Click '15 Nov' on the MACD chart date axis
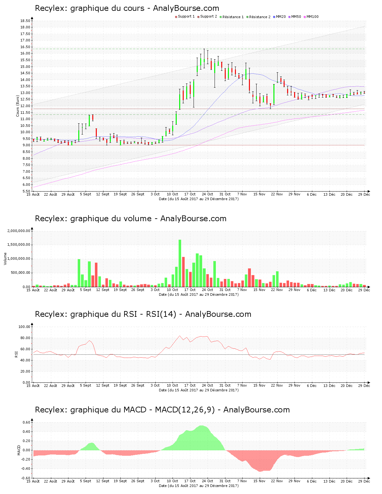Viewport: 382px width, 494px height. click(259, 481)
